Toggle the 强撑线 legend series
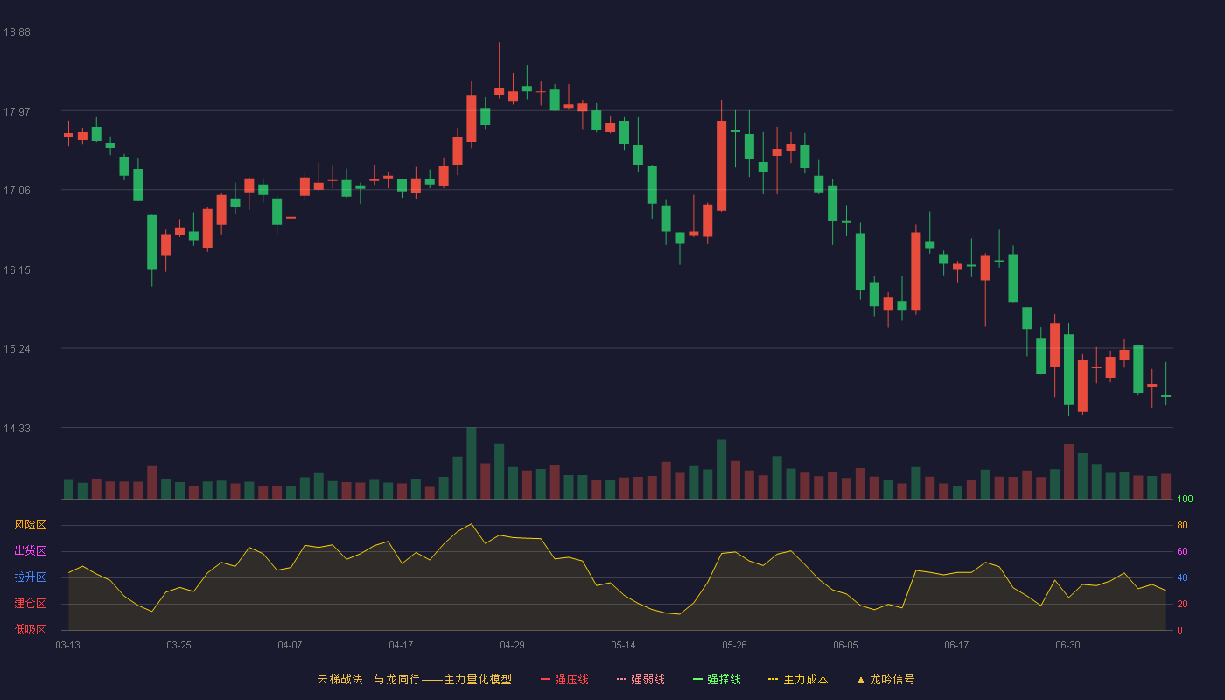The width and height of the screenshot is (1225, 700). pos(717,679)
